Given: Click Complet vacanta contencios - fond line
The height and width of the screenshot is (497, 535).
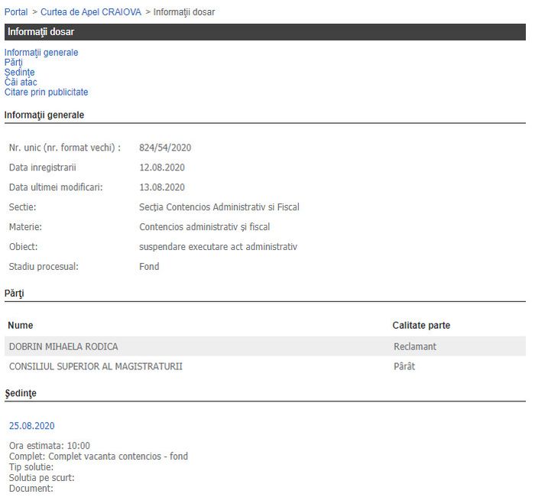Looking at the screenshot, I should tap(99, 456).
